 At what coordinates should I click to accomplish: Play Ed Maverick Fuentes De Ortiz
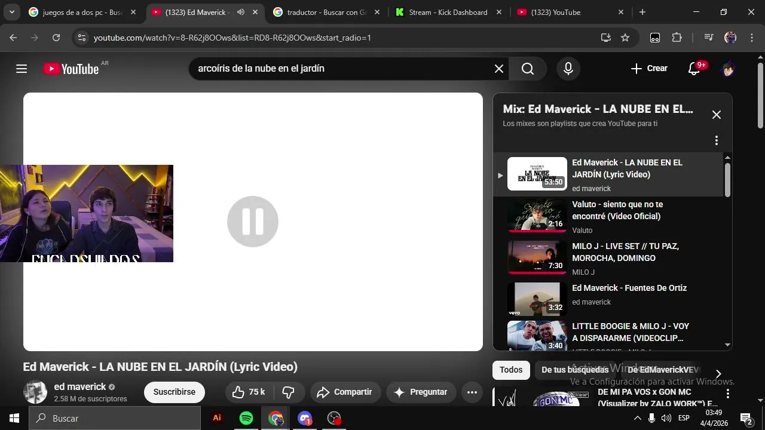point(608,300)
